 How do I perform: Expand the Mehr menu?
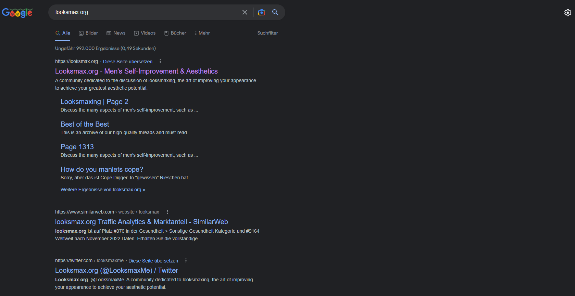point(202,33)
